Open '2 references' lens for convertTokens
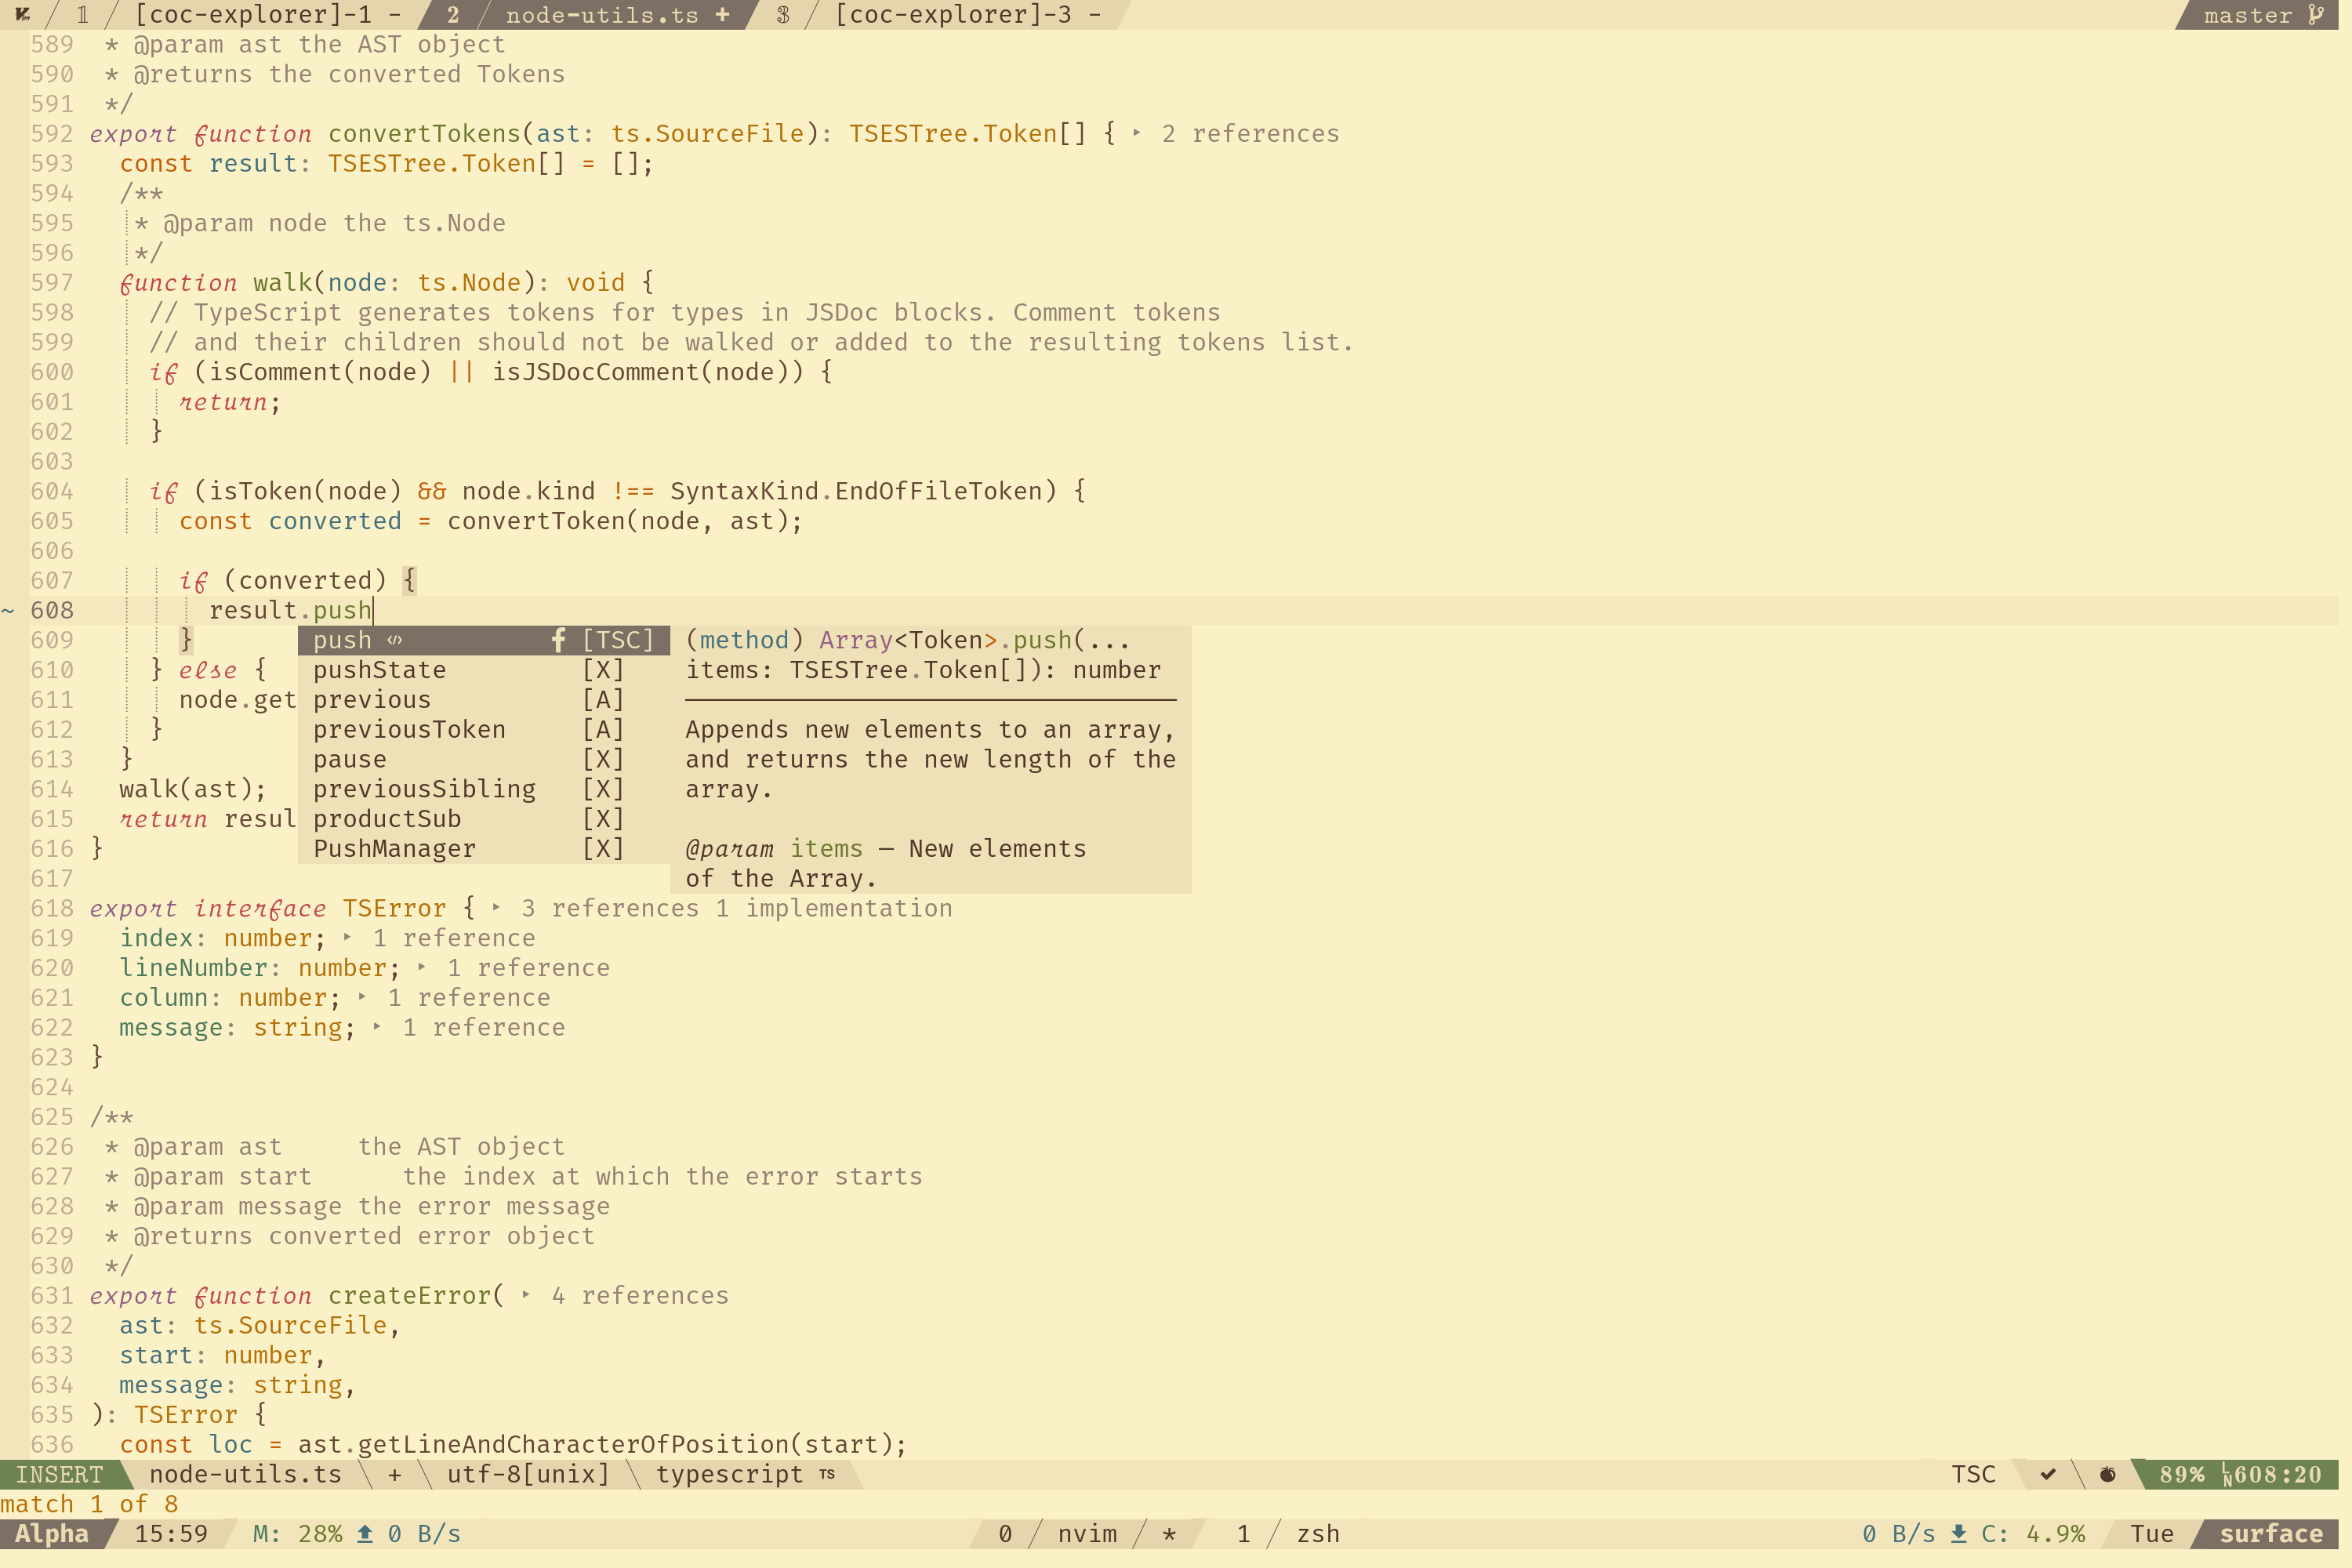Viewport: 2352px width, 1568px height. pyautogui.click(x=1250, y=134)
